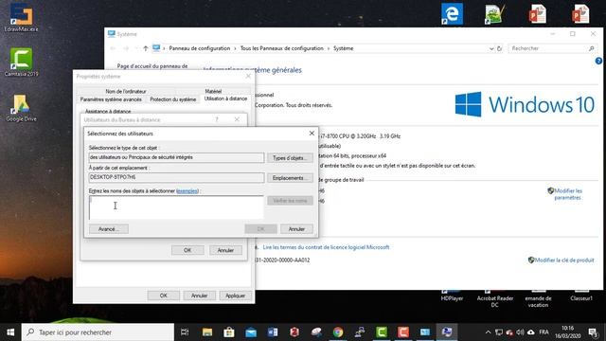Switch to 'Protection du système' tab

(172, 99)
